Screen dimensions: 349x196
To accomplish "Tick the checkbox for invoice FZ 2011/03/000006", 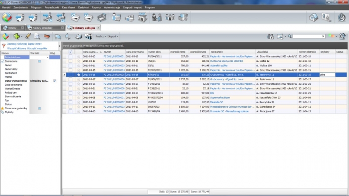I will click(x=70, y=79).
